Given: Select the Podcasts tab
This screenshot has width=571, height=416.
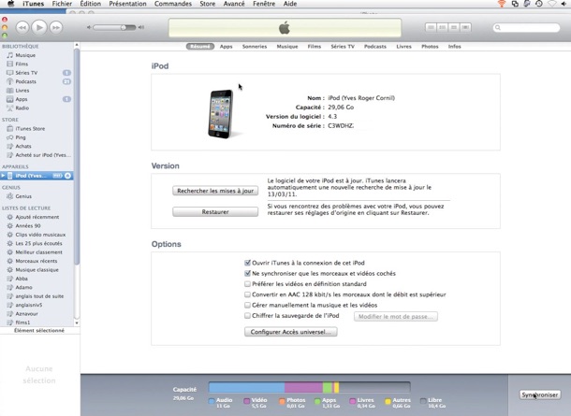Looking at the screenshot, I should pyautogui.click(x=375, y=47).
